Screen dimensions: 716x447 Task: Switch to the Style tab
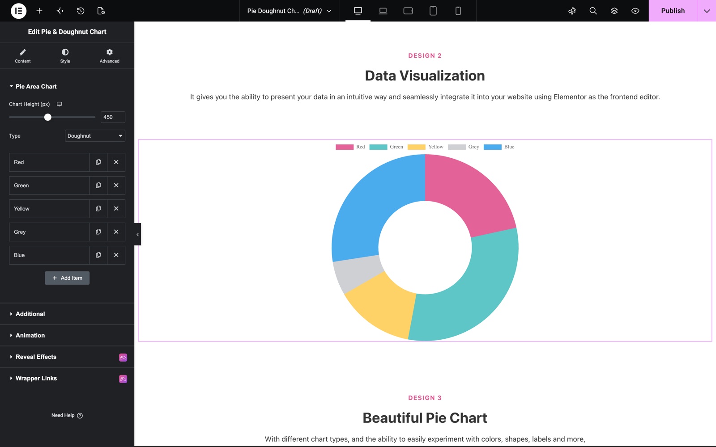click(x=65, y=56)
